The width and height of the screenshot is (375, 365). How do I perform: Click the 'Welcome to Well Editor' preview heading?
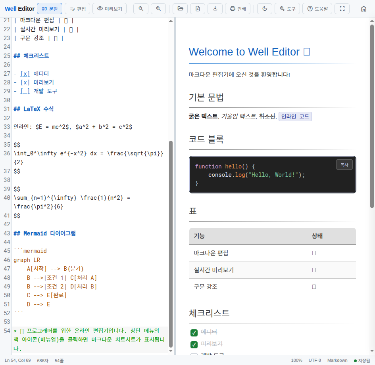(x=249, y=52)
